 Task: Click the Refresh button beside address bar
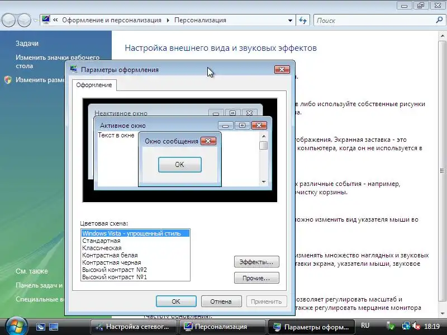point(303,21)
